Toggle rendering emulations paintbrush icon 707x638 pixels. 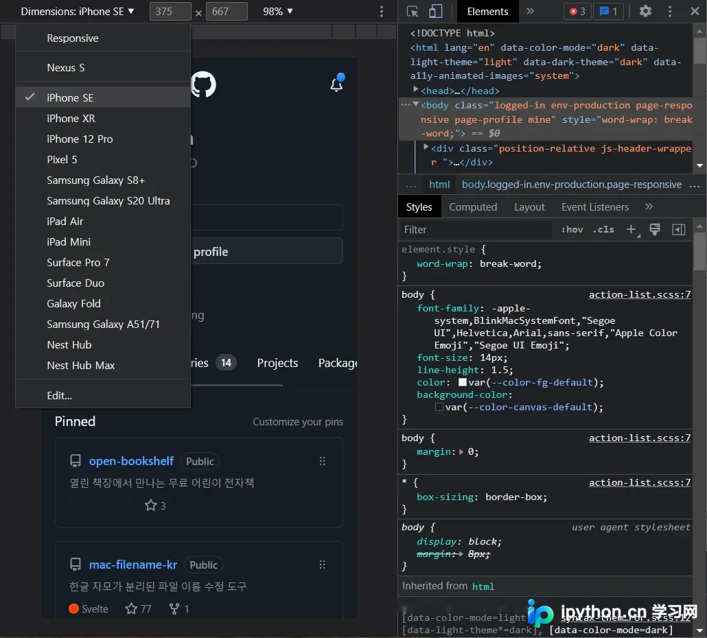point(655,230)
